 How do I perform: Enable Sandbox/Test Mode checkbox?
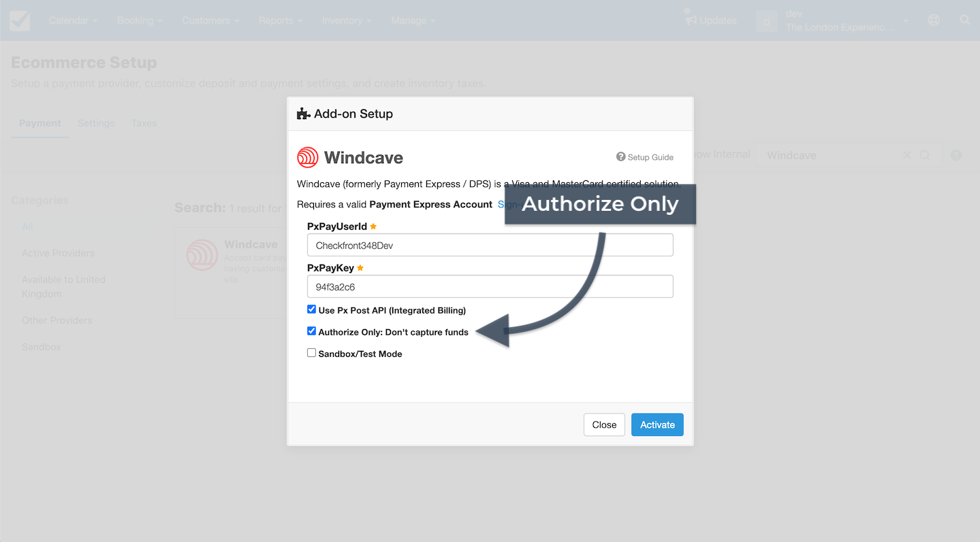click(x=311, y=353)
